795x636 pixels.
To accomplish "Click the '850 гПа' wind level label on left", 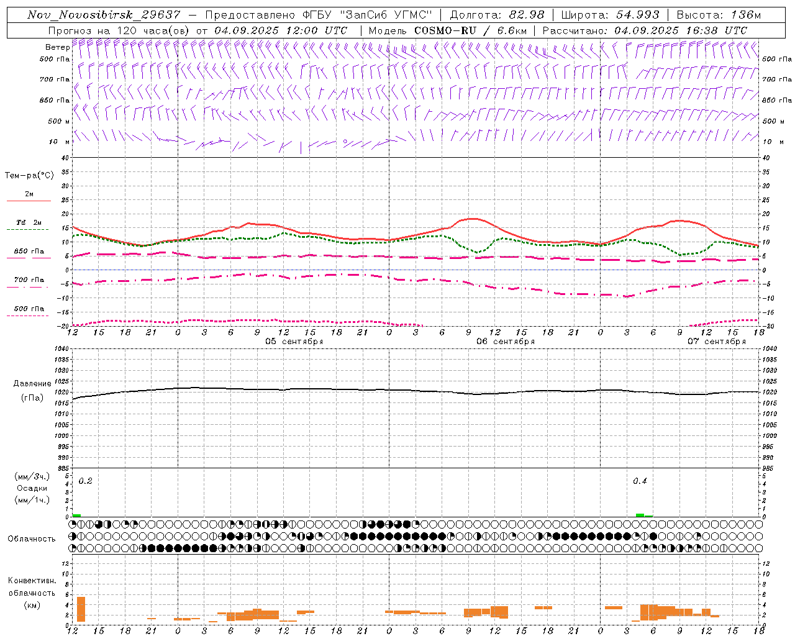I will click(55, 100).
